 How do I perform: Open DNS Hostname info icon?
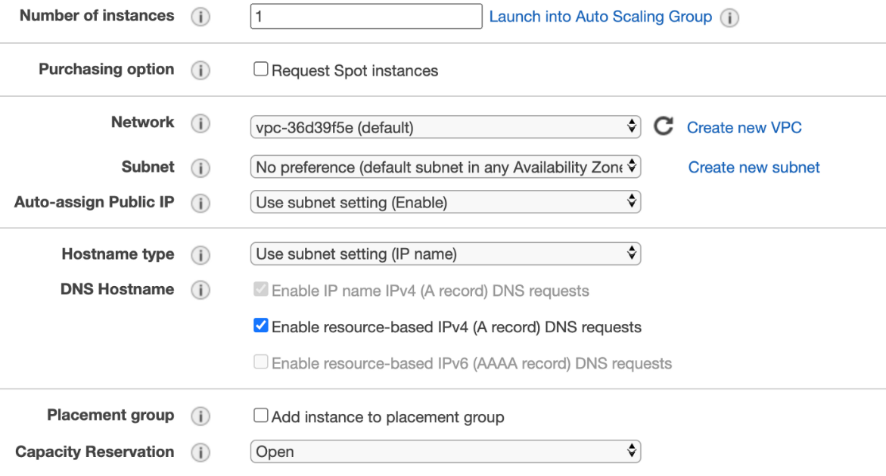(200, 290)
